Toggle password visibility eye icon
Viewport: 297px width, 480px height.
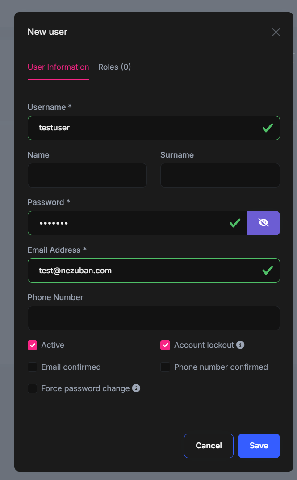coord(264,223)
